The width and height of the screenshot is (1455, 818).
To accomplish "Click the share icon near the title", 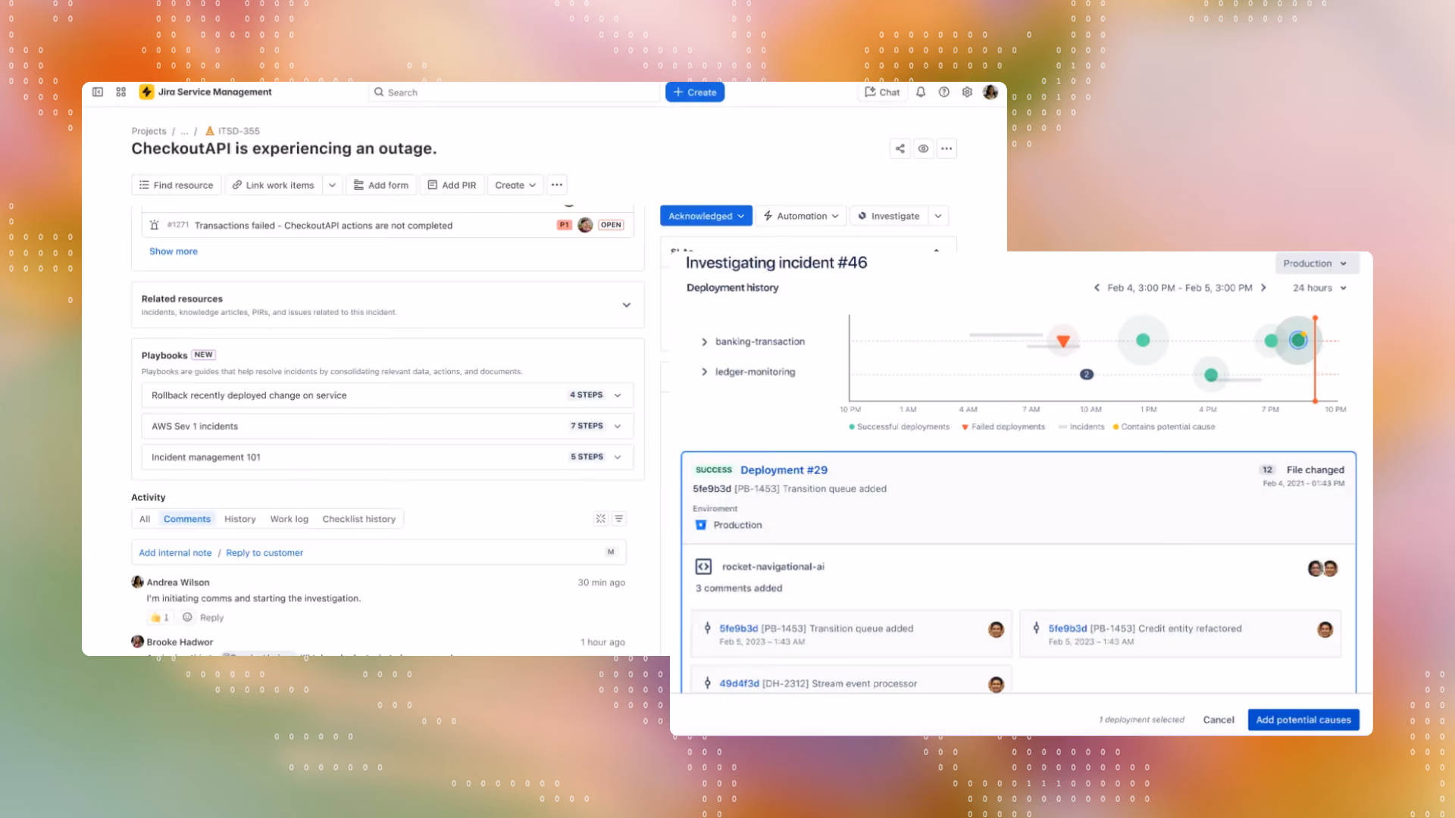I will pos(900,148).
